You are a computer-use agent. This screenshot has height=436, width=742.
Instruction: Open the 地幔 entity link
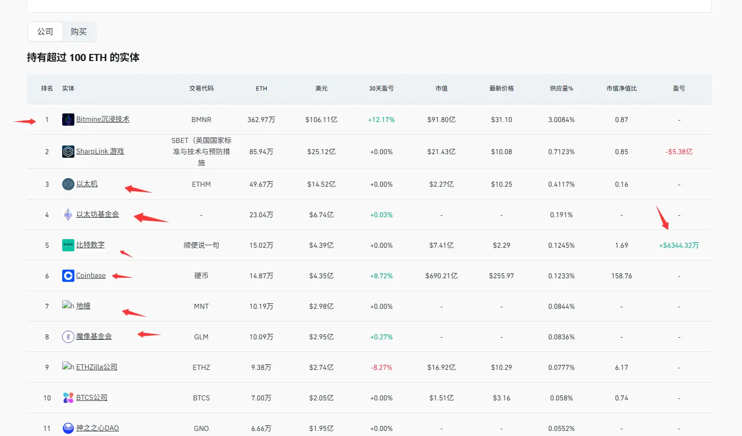coord(84,306)
